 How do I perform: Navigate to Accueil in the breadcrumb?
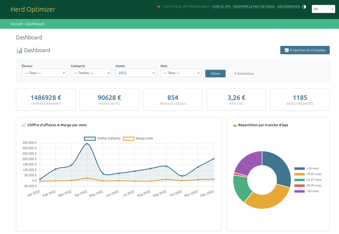pos(17,24)
